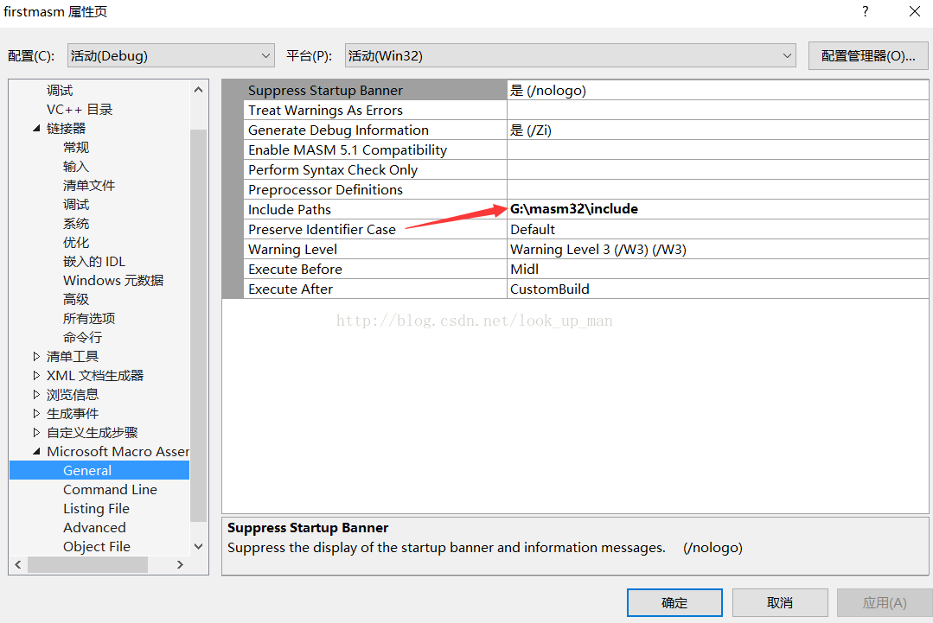Select Command Line under Macro Assembler

click(110, 490)
